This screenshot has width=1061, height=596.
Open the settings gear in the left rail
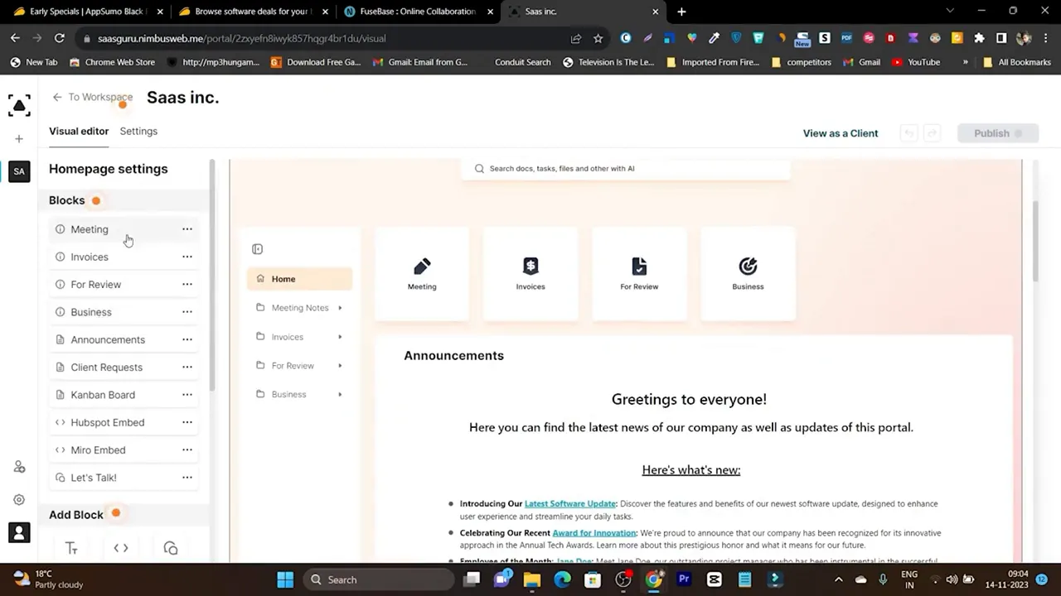(x=18, y=499)
